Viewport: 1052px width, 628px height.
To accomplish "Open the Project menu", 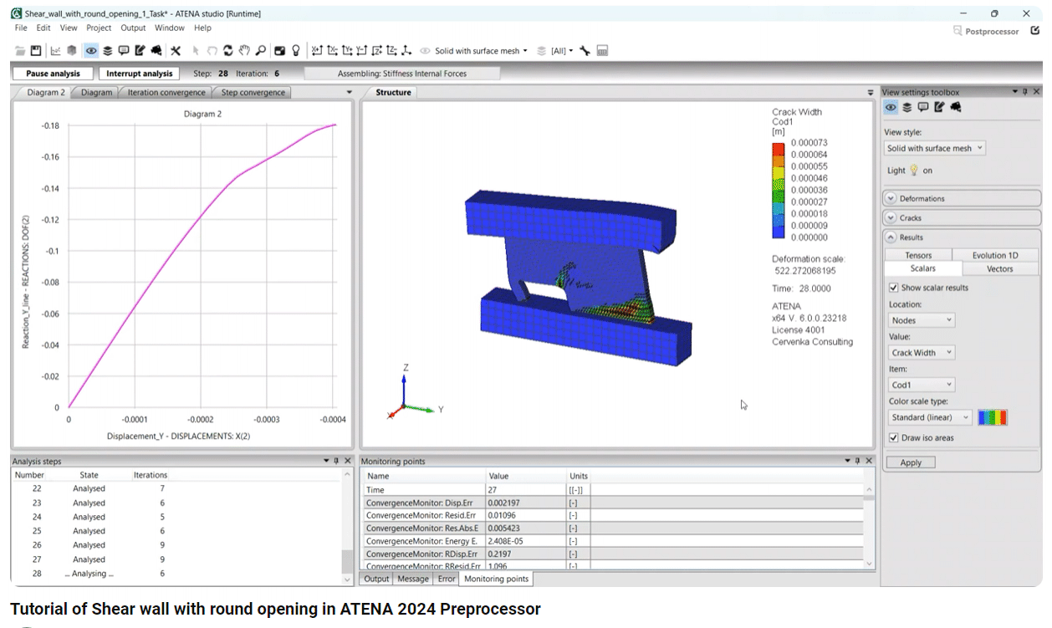I will 99,28.
